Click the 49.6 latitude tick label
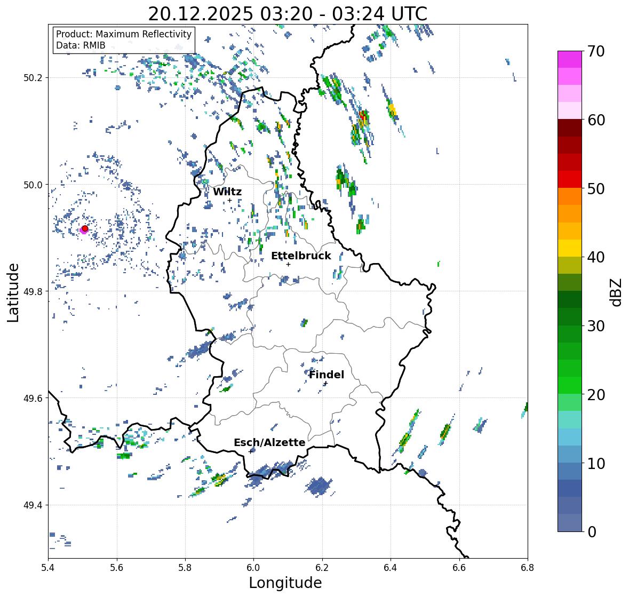The image size is (629, 596). 33,398
